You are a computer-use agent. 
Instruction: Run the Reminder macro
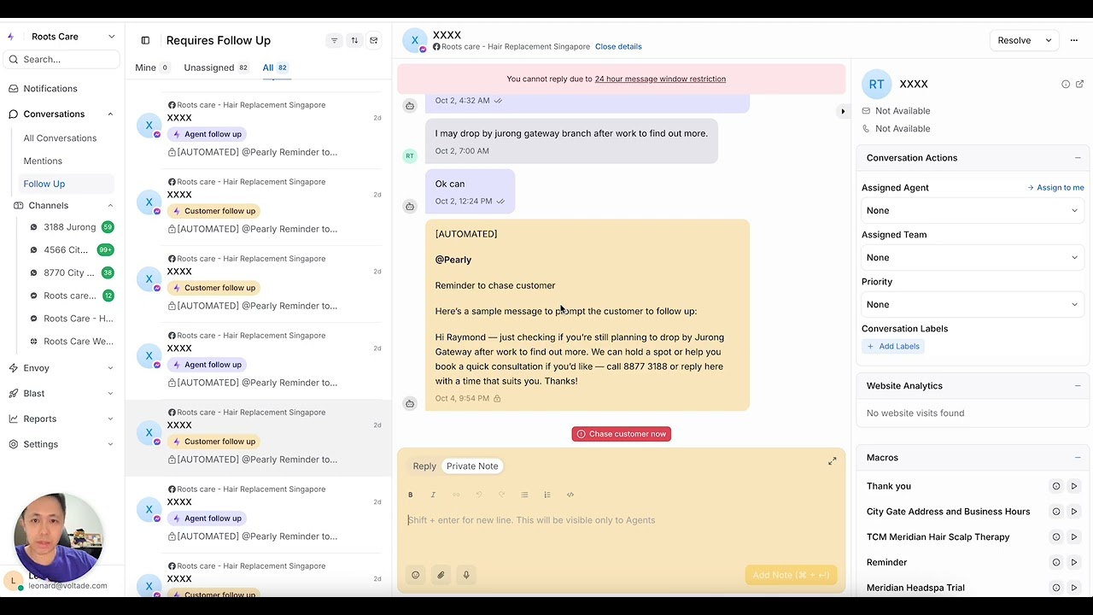click(1074, 562)
